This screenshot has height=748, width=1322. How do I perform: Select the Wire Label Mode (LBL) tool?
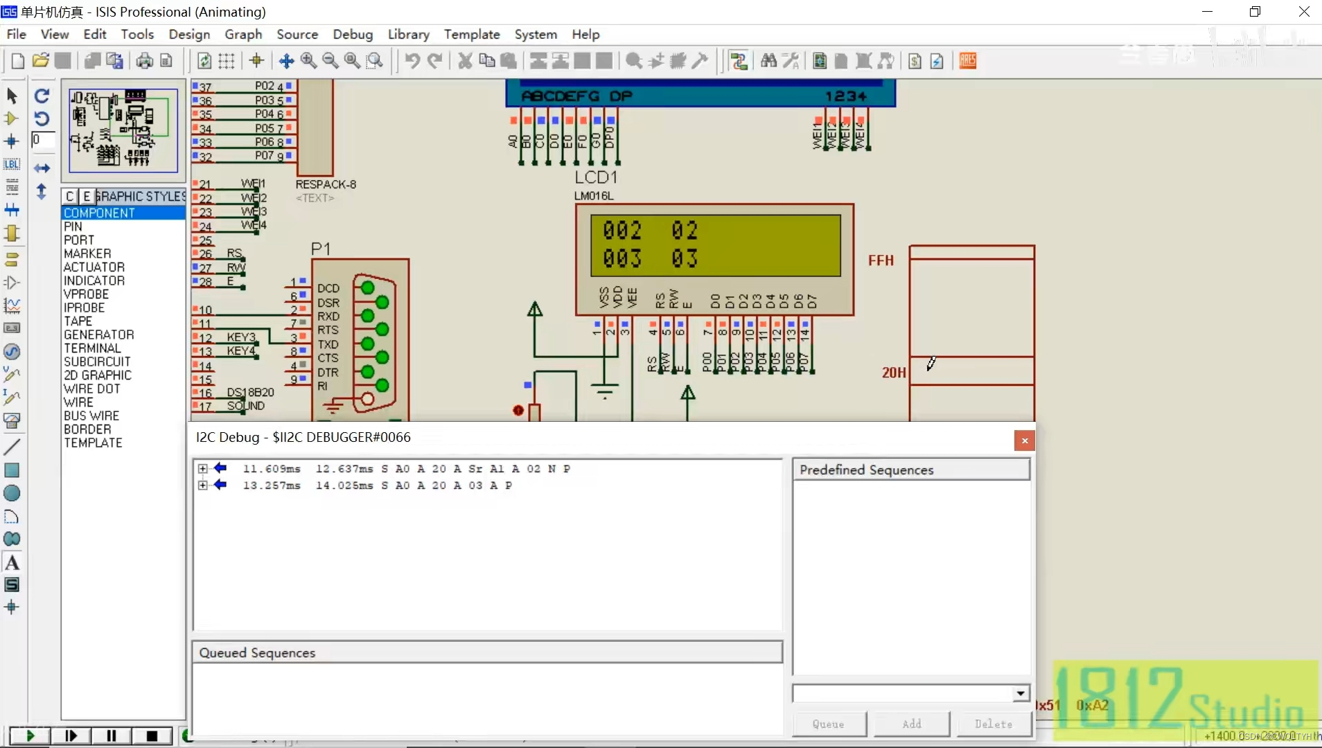point(12,164)
